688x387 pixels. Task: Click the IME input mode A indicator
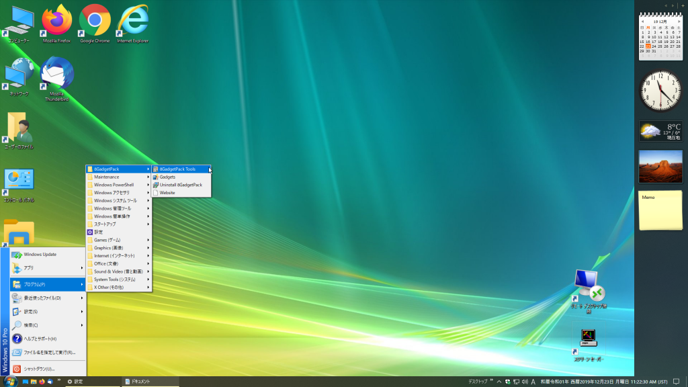pyautogui.click(x=533, y=382)
